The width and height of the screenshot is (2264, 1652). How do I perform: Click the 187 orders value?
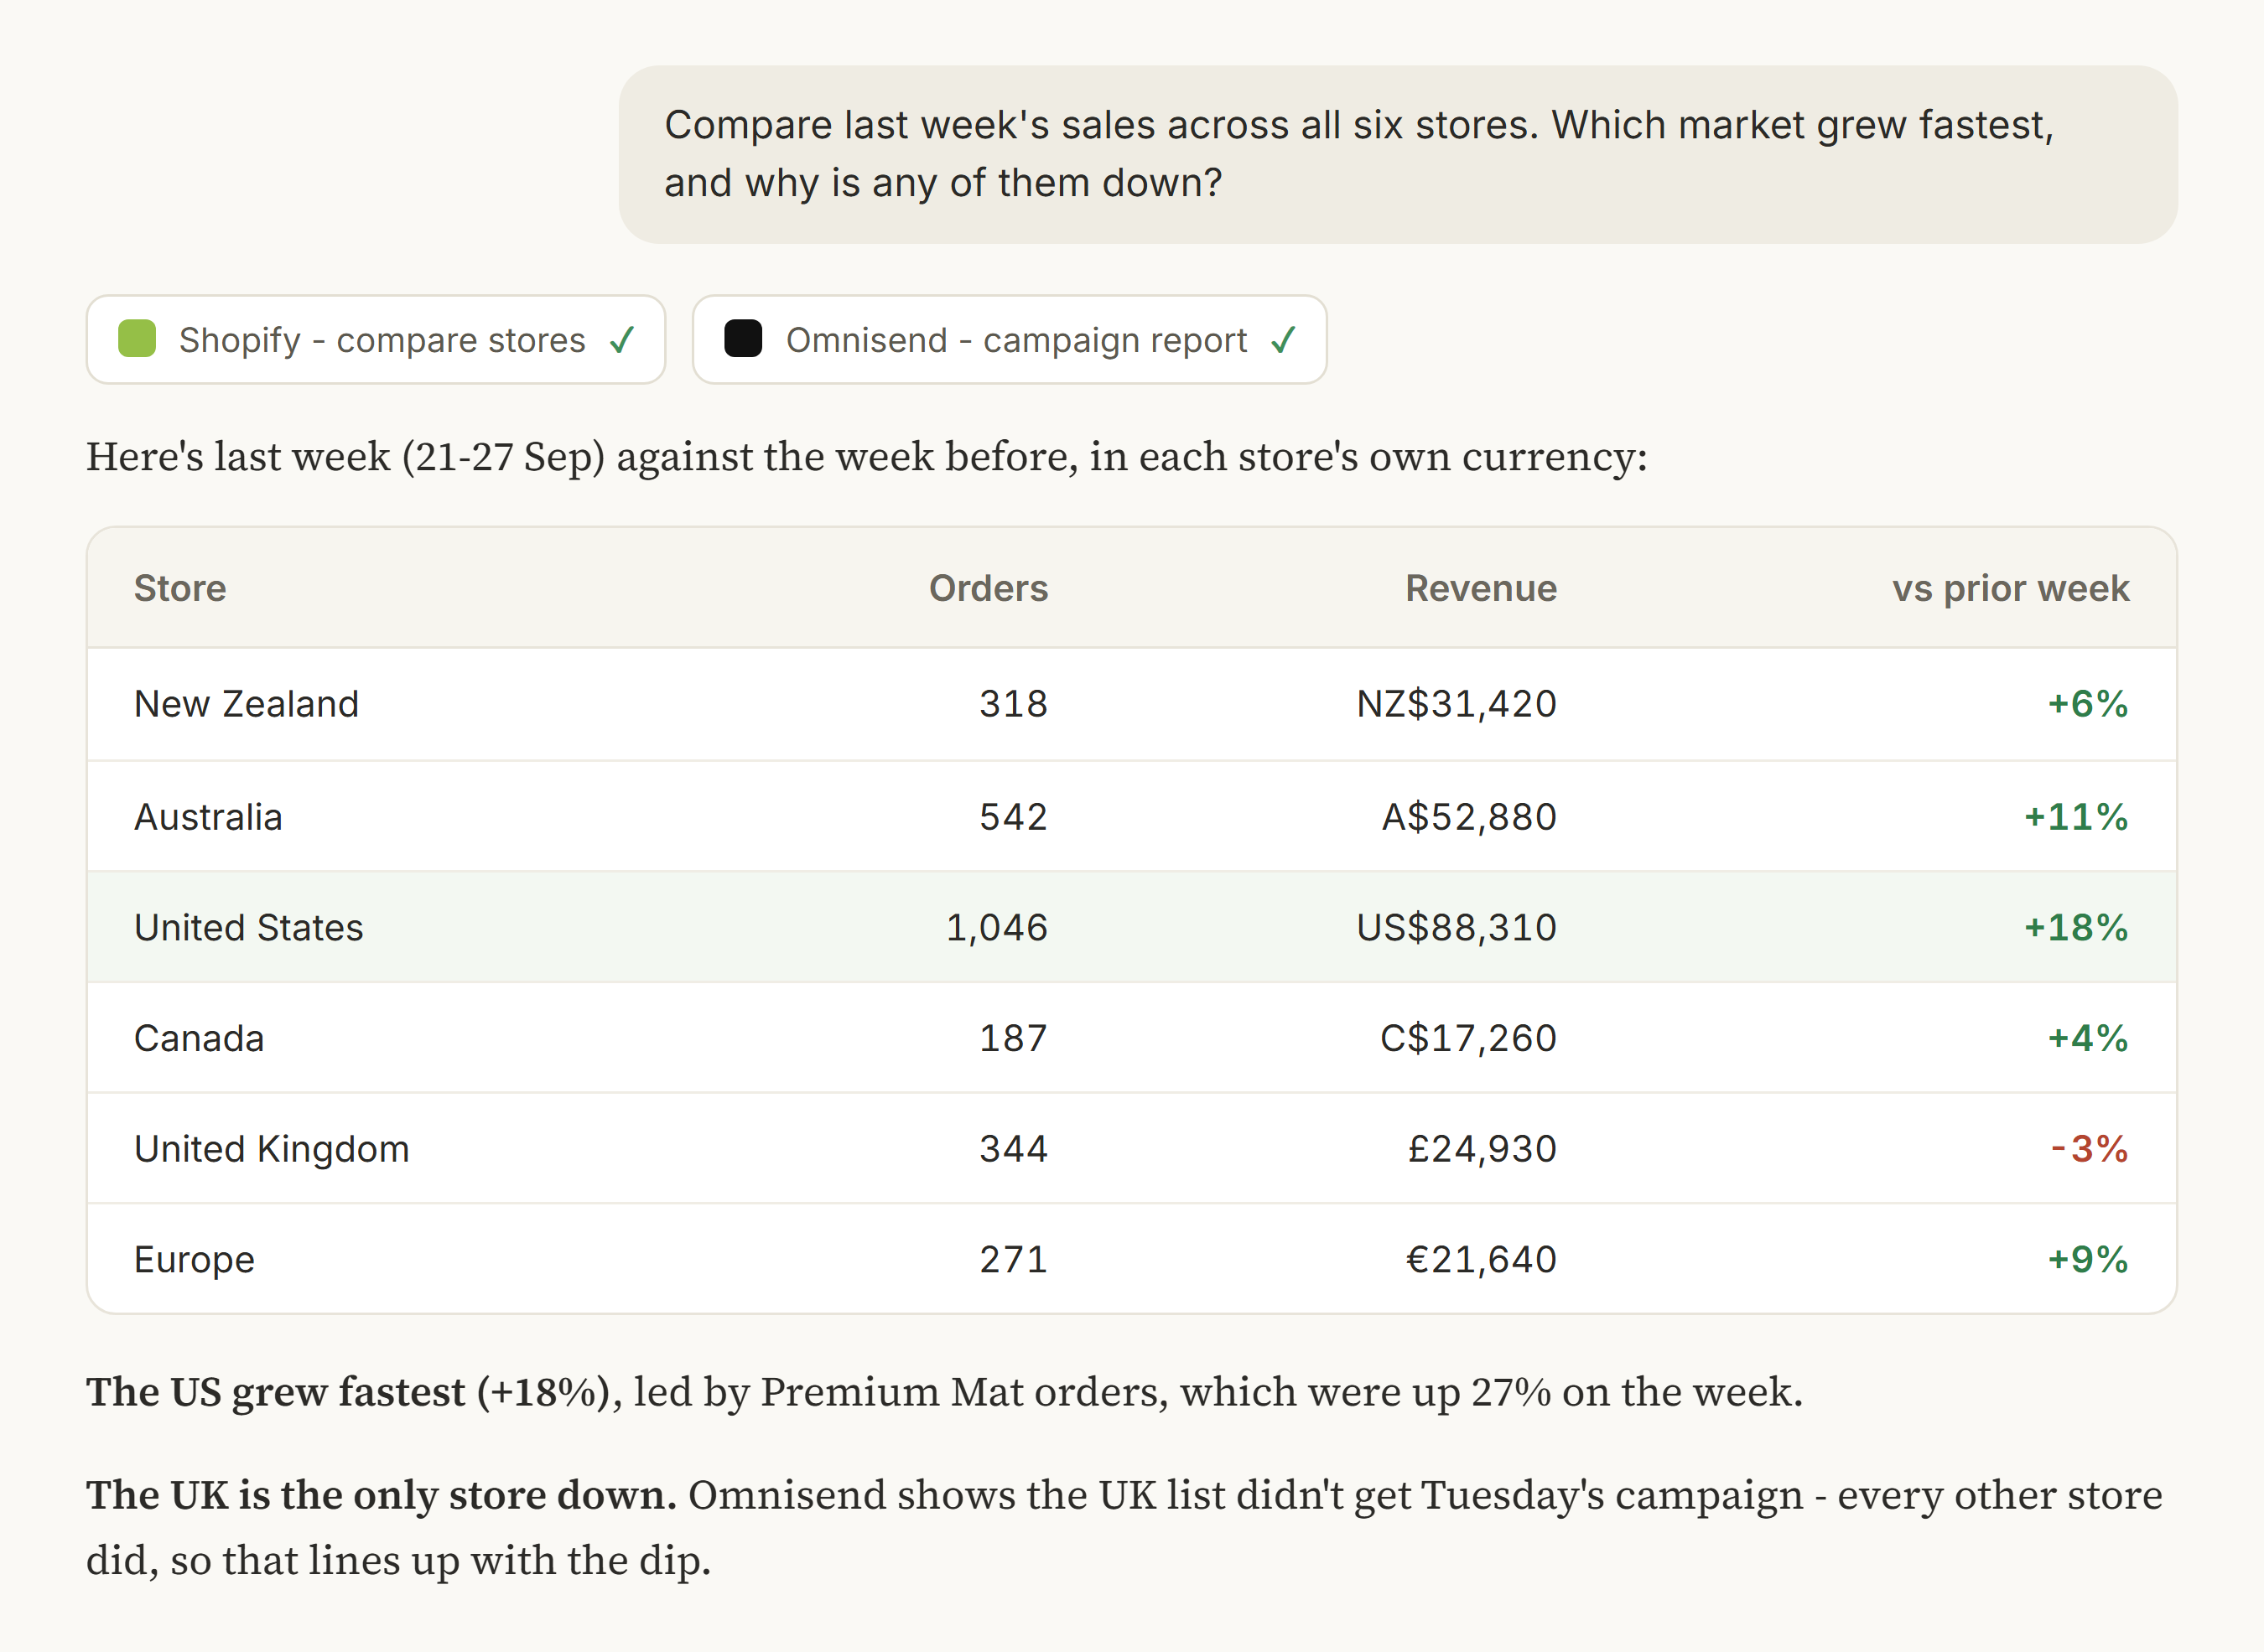[x=1014, y=1038]
